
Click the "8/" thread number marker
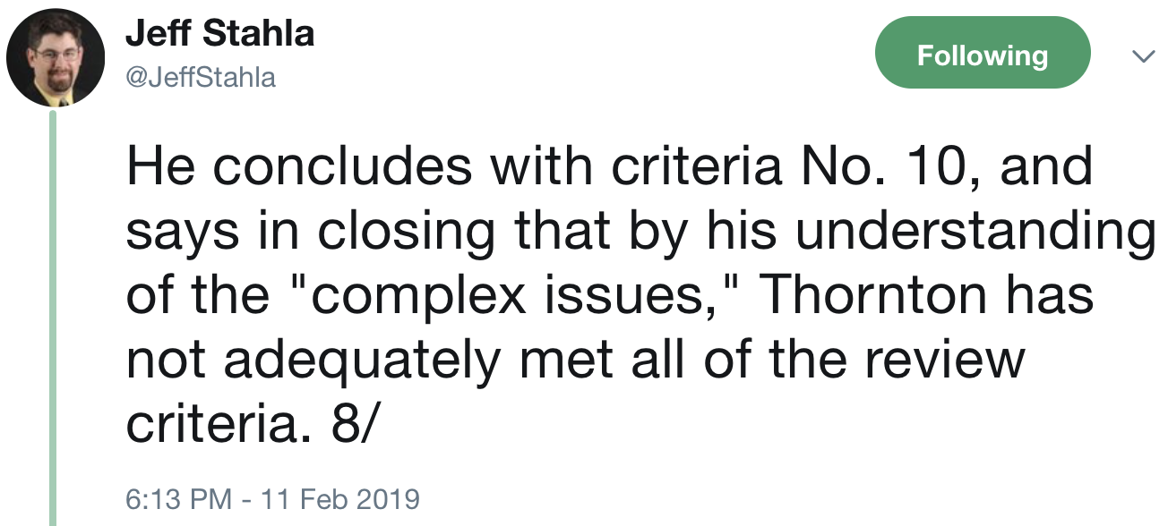pyautogui.click(x=351, y=424)
